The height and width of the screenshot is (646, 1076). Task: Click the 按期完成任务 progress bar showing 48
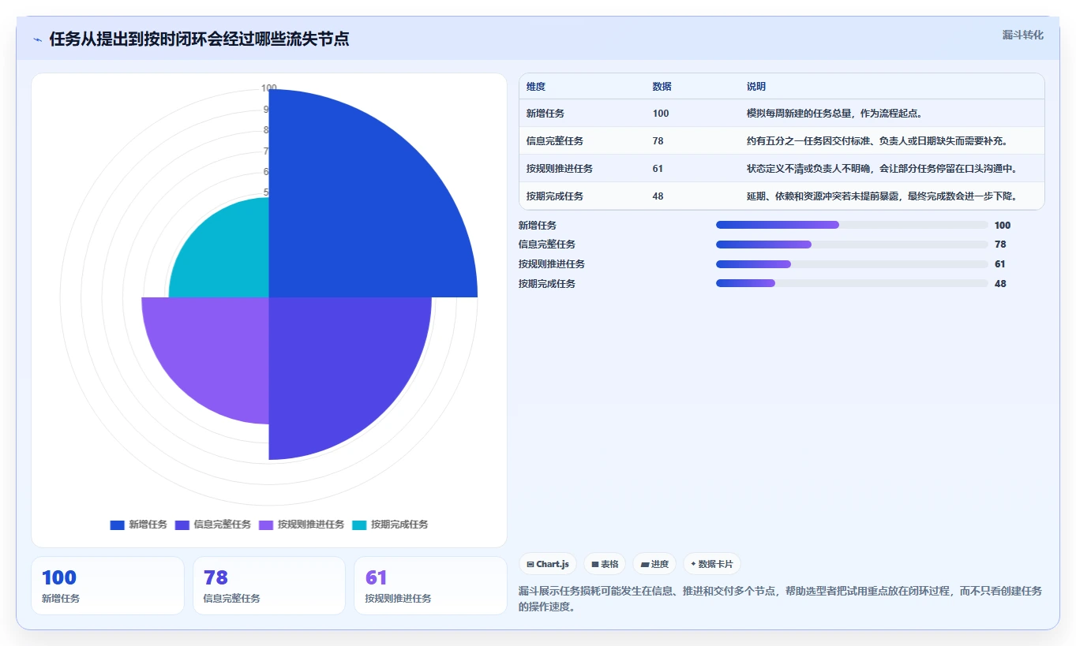click(x=852, y=283)
